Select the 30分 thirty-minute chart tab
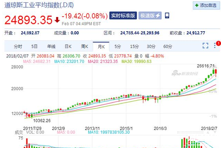The width and height of the screenshot is (221, 148). [151, 46]
